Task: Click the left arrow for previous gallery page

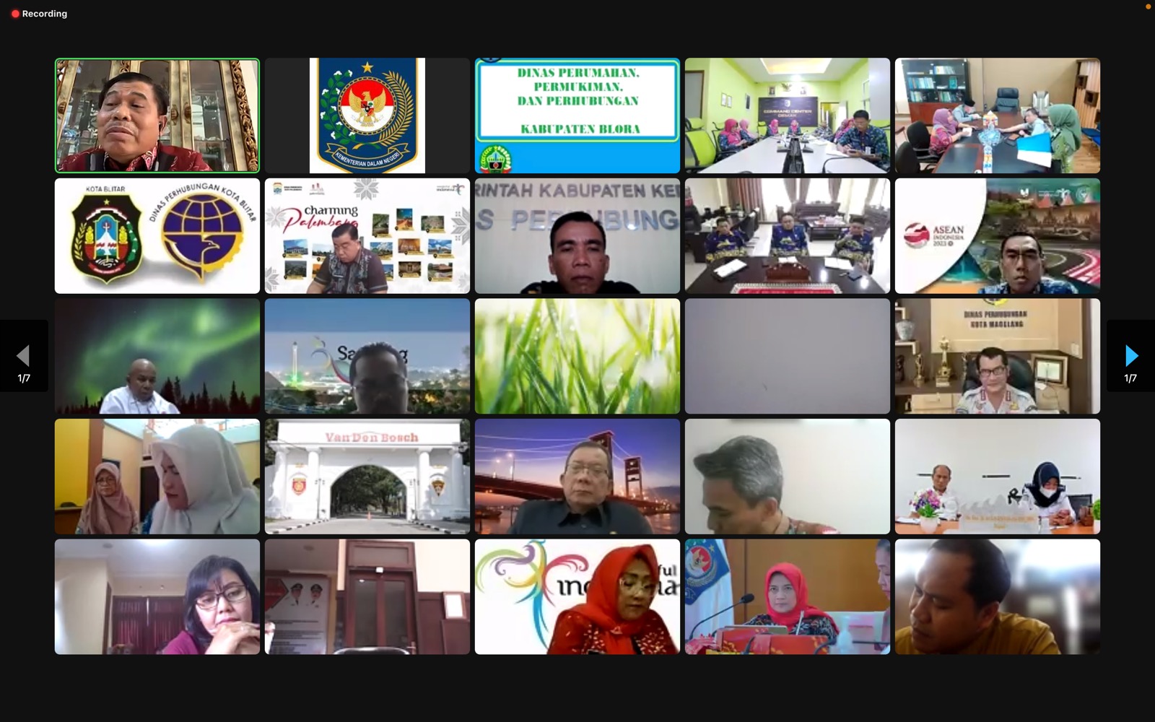Action: tap(23, 355)
